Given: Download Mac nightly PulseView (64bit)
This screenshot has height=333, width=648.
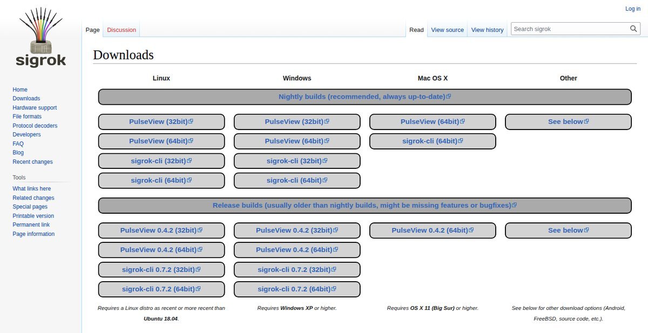Looking at the screenshot, I should tap(433, 121).
